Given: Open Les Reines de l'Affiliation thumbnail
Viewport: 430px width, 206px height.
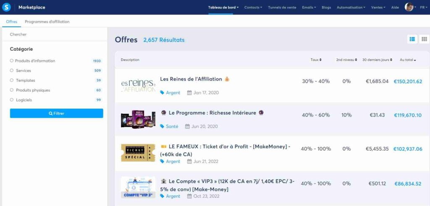Looking at the screenshot, I should click(138, 86).
